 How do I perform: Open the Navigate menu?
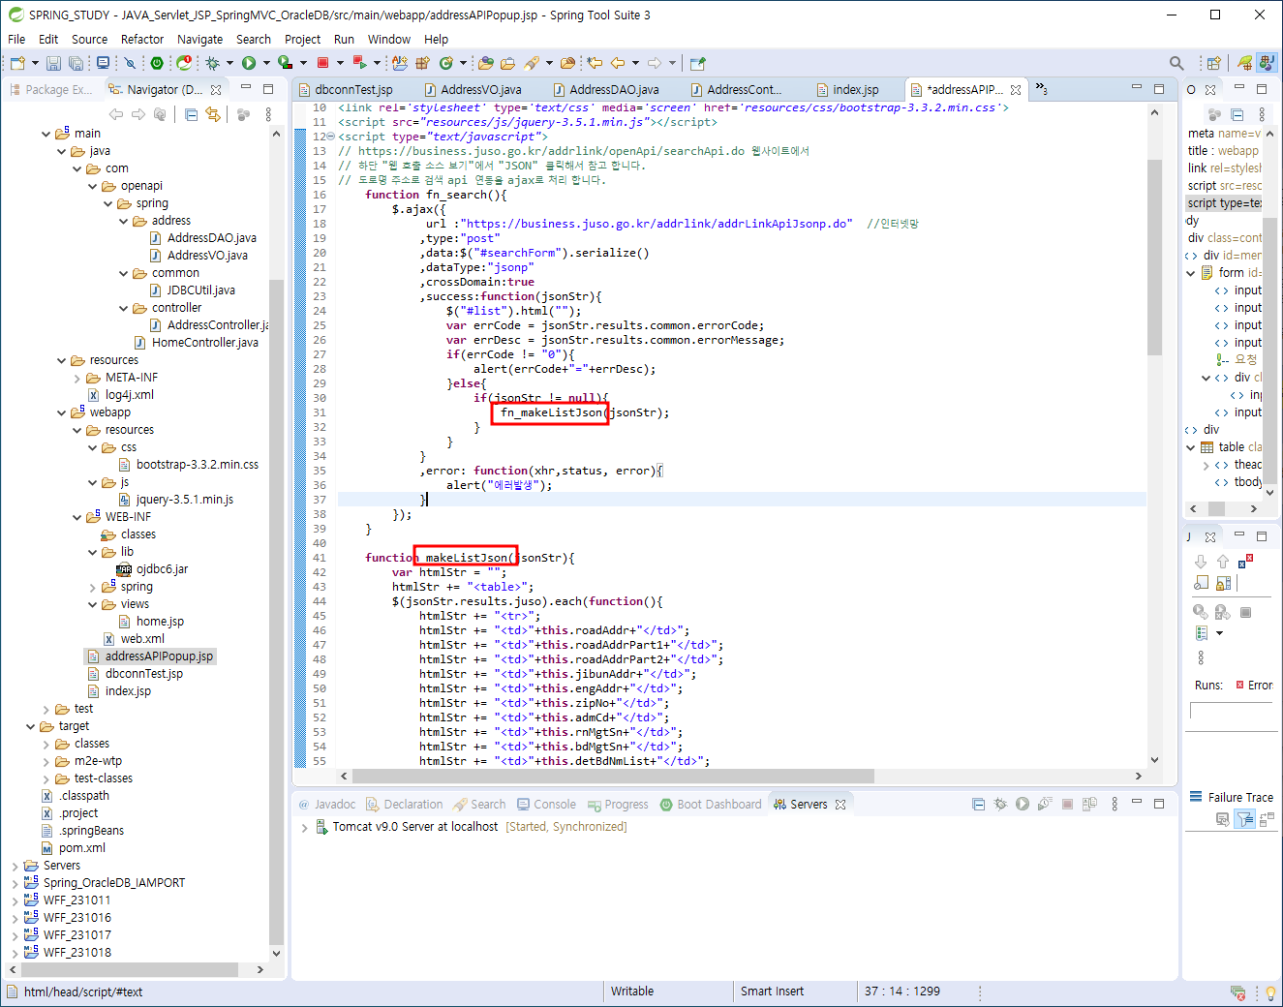(199, 39)
